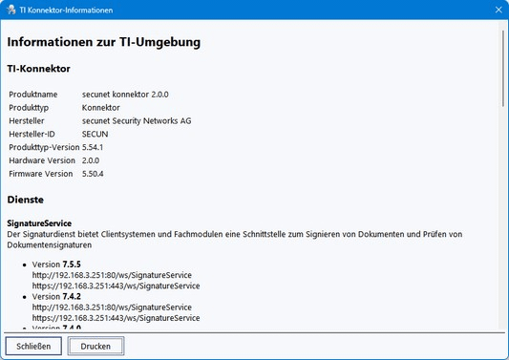The image size is (509, 360).
Task: Click the vertical scrollbar thumb
Action: pos(503,68)
